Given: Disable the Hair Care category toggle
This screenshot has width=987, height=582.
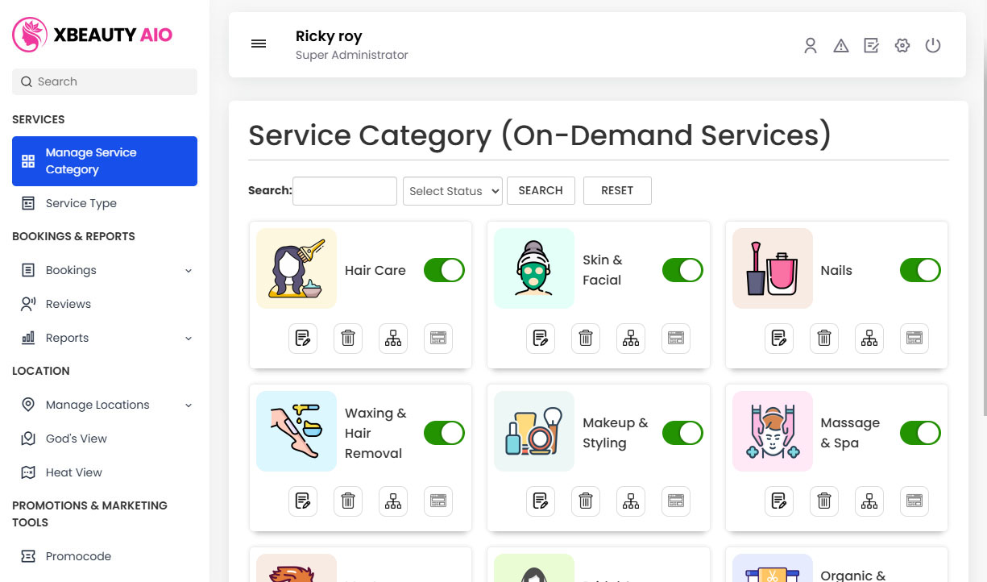Looking at the screenshot, I should 444,270.
